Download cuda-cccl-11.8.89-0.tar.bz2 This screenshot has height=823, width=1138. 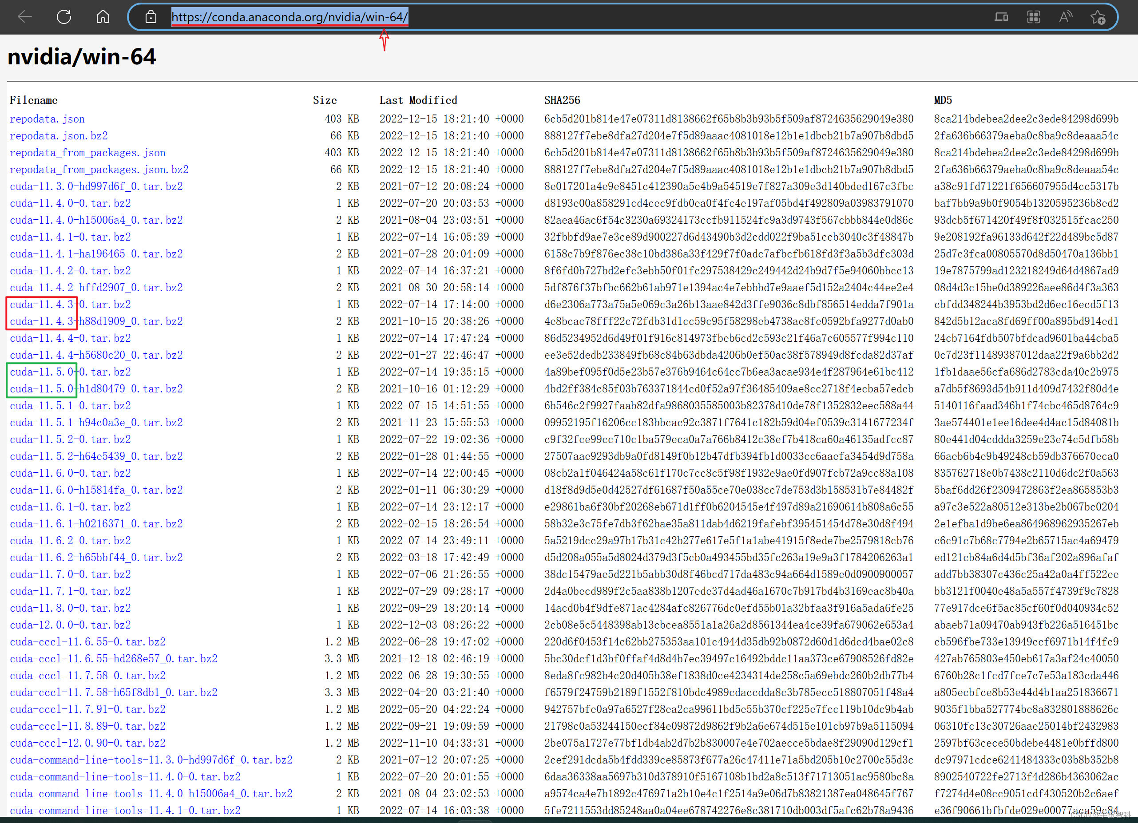pyautogui.click(x=88, y=726)
